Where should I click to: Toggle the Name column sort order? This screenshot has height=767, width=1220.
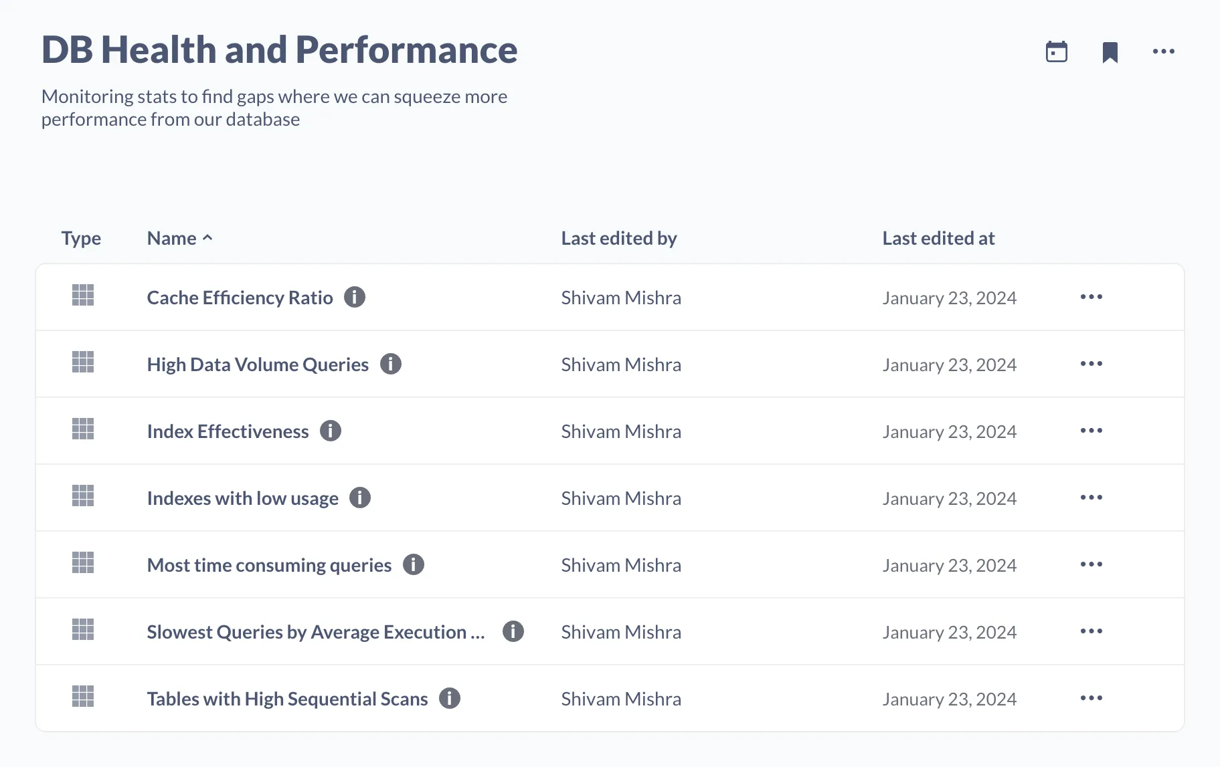click(x=179, y=238)
